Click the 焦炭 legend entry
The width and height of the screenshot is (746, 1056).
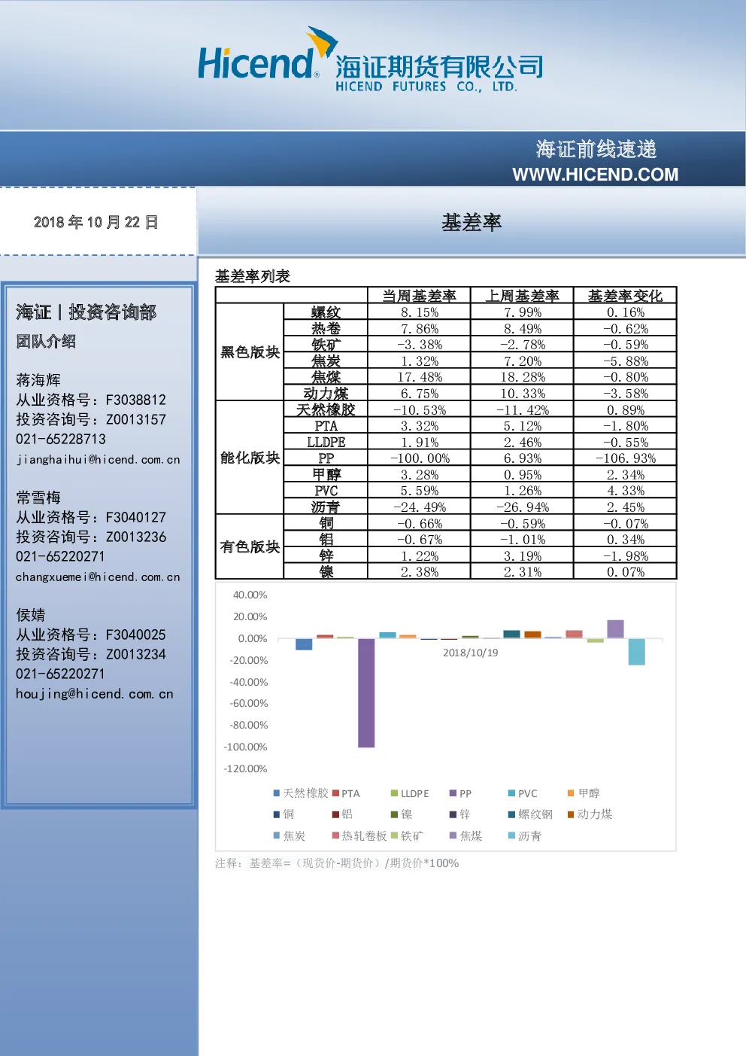tap(290, 836)
